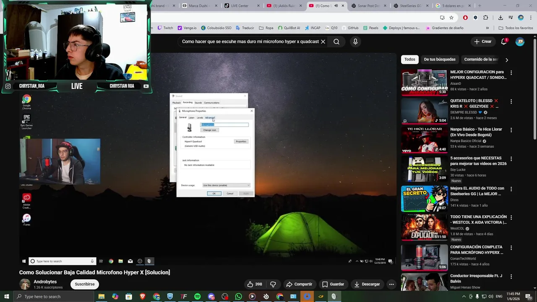Mute the current tab via speaker icon
Image resolution: width=537 pixels, height=302 pixels.
(x=336, y=5)
